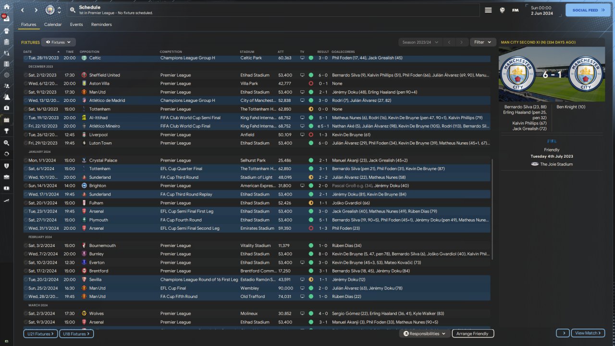Open the hamburger menu in top bar
The height and width of the screenshot is (346, 615).
point(488,10)
